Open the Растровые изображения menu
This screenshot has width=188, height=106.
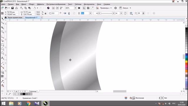56,4
